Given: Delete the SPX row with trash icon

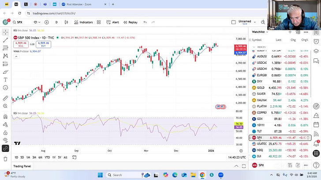Looking at the screenshot, I should [x=308, y=138].
